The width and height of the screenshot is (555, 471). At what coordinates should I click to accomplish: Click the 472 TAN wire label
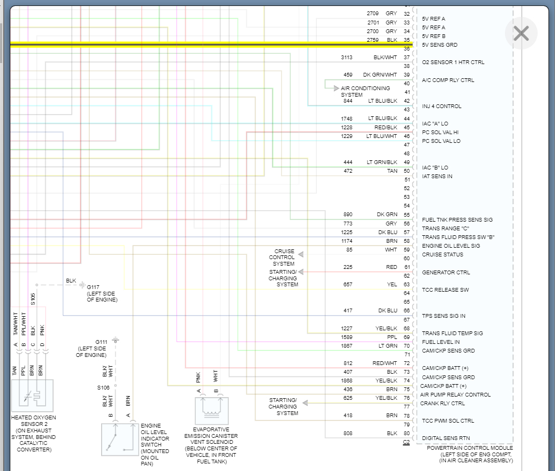coord(370,171)
